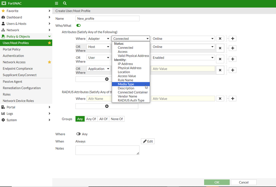Click the Edit button next to Always
The width and height of the screenshot is (276, 187).
(148, 141)
